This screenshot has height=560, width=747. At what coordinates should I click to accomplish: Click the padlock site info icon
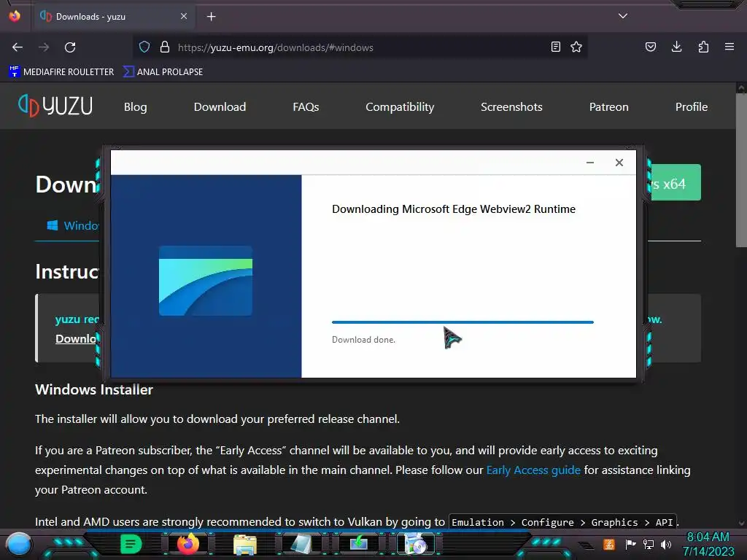pyautogui.click(x=165, y=47)
